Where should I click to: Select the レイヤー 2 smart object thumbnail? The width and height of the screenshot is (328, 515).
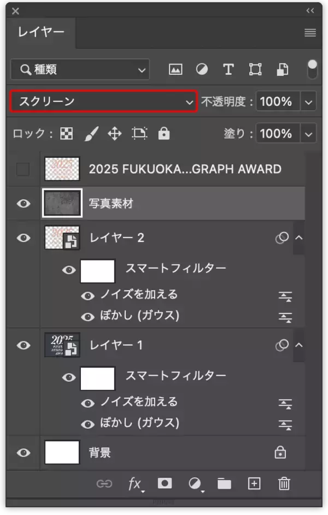coord(62,238)
